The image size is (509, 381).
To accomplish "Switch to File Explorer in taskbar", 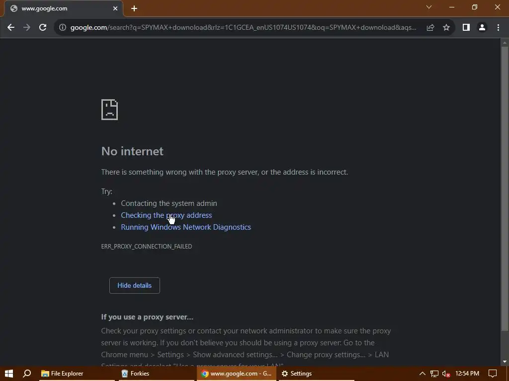I will tap(77, 374).
